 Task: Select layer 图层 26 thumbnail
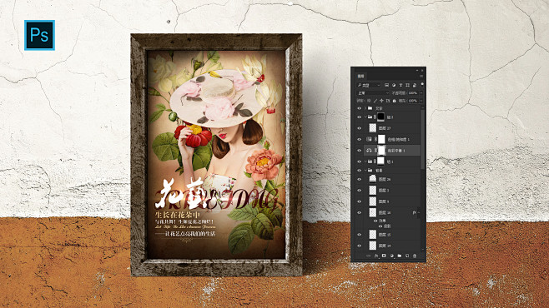(x=372, y=179)
